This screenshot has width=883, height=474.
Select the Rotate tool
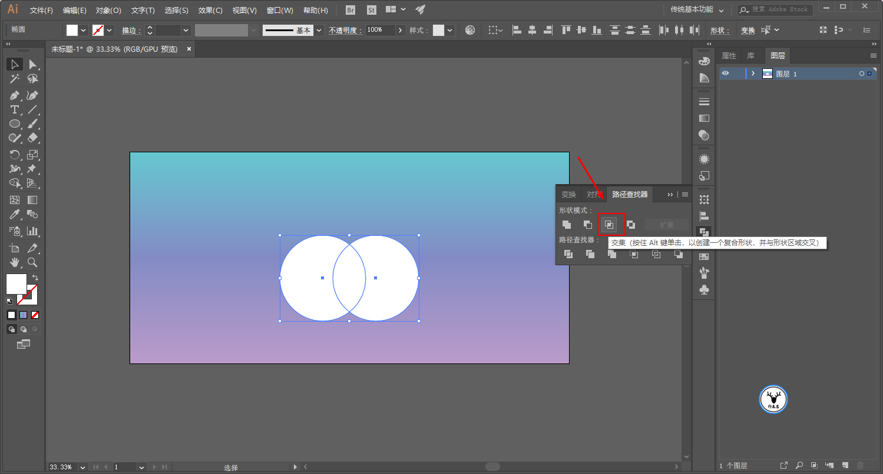[15, 155]
